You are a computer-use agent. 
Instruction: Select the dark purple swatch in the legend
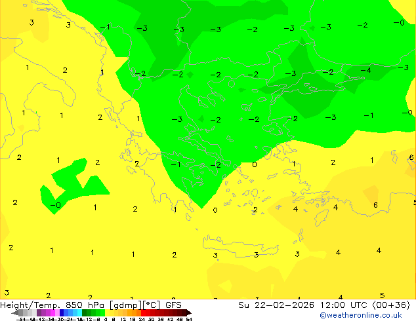coord(39,312)
